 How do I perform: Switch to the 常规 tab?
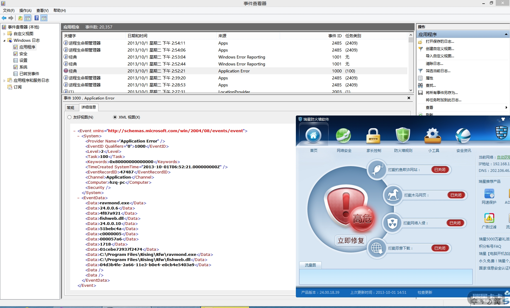[71, 108]
